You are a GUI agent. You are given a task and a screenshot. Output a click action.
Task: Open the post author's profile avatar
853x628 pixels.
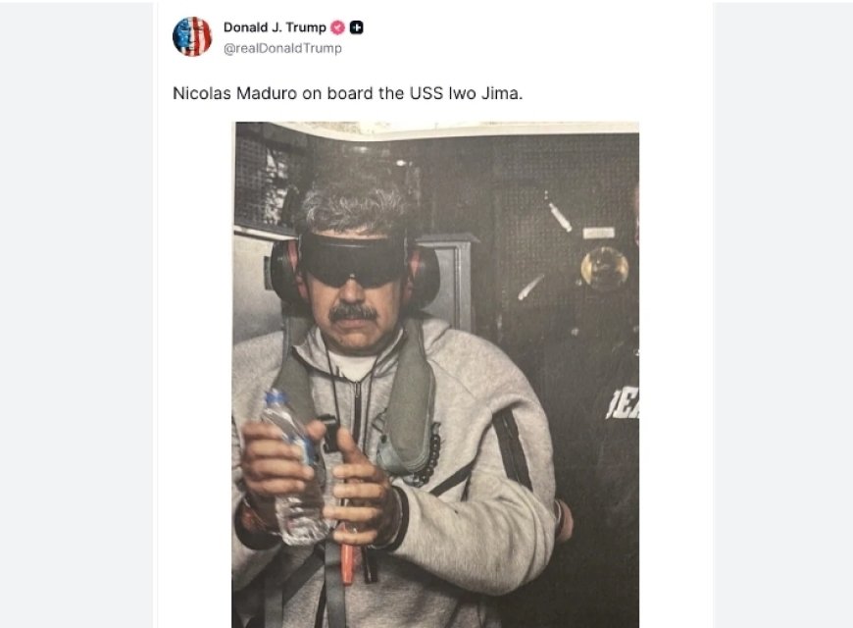pos(192,36)
